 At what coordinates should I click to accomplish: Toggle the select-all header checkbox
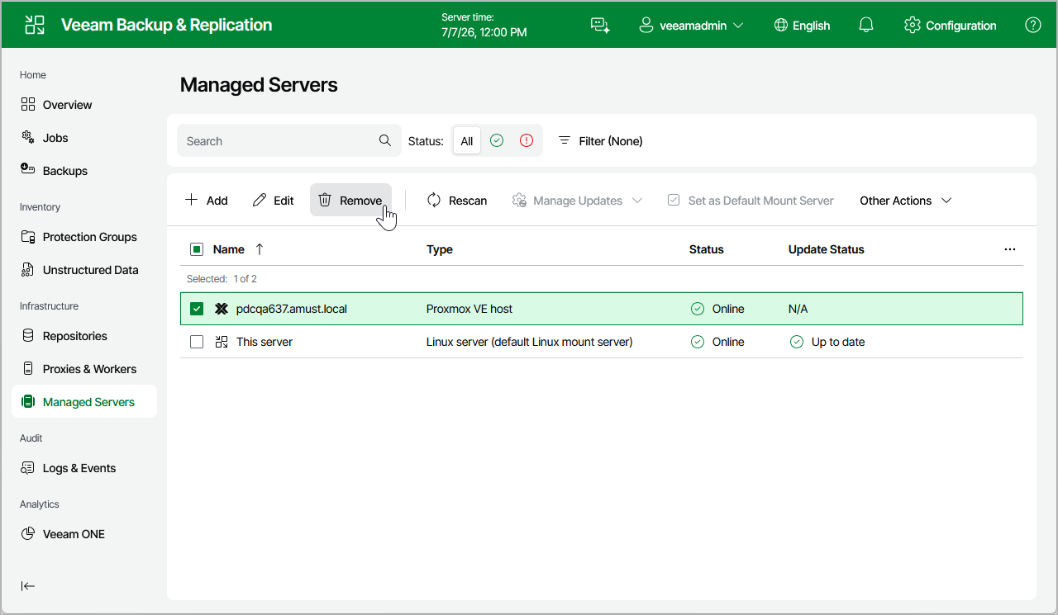click(197, 249)
